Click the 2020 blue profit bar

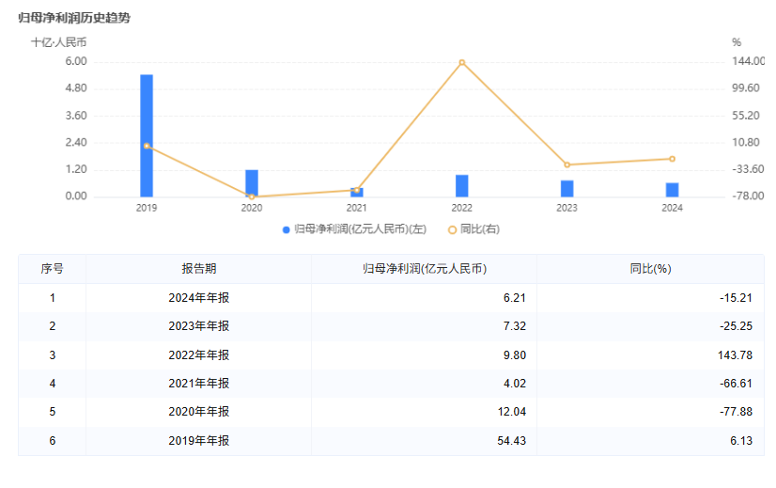[x=252, y=183]
